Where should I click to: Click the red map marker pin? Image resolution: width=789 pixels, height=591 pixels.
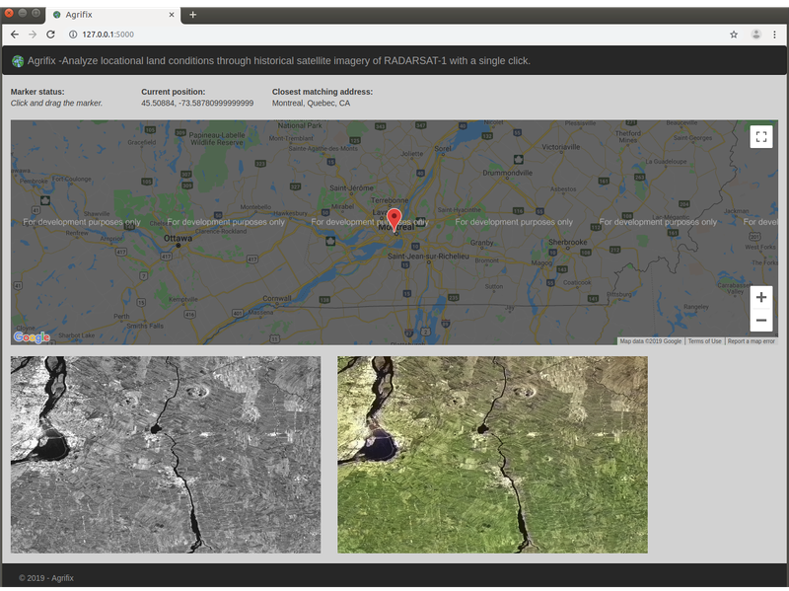(394, 219)
